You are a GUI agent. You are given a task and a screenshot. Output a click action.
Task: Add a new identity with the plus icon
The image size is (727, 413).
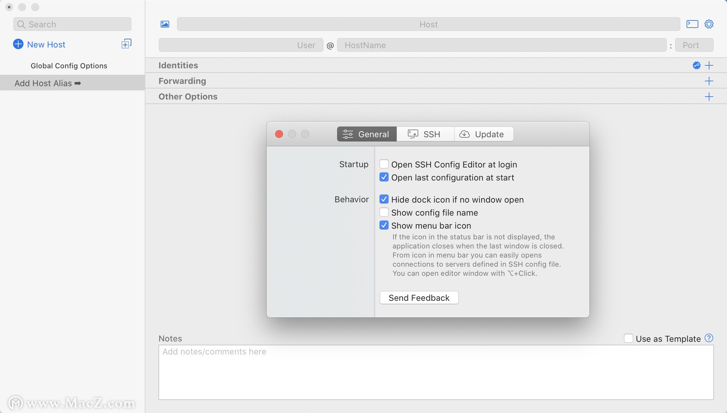[x=709, y=65]
